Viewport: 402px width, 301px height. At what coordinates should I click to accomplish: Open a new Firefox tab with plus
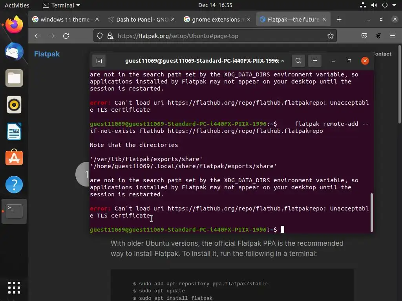click(x=339, y=20)
